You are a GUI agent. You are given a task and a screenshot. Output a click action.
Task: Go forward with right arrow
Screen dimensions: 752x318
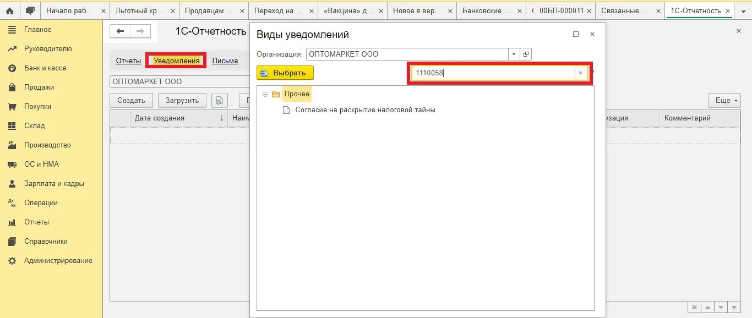pyautogui.click(x=140, y=31)
